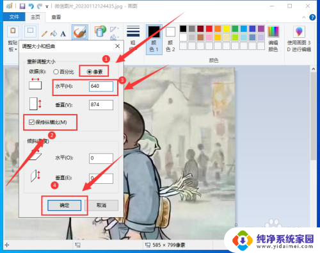
Task: Click the Redo arrow in title bar
Action: 40,6
